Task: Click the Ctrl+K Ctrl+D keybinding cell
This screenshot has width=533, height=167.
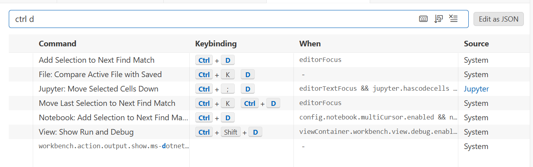Action: 238,103
